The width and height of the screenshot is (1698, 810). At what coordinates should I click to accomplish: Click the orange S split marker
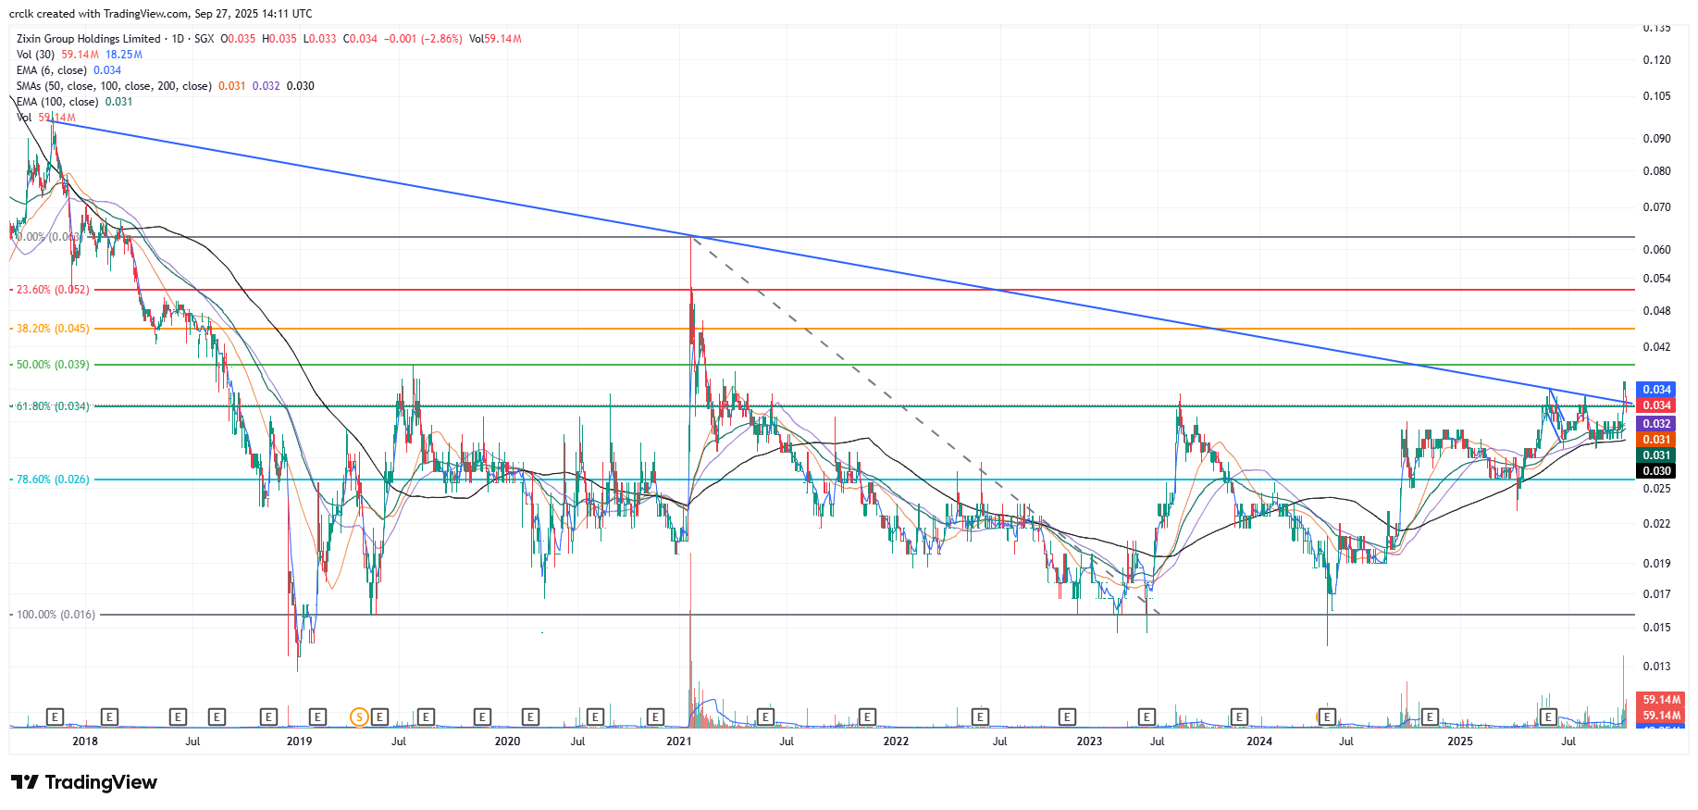359,717
